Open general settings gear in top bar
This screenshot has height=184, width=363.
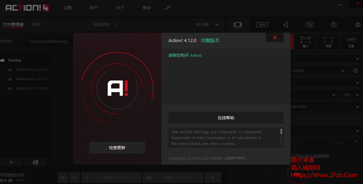coord(358,25)
